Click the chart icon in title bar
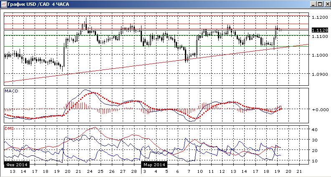Image resolution: width=331 pixels, height=177 pixels. (x=4, y=4)
